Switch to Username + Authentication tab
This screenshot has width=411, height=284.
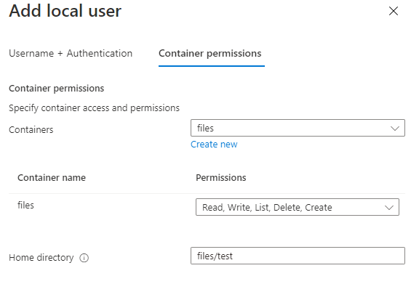point(71,54)
